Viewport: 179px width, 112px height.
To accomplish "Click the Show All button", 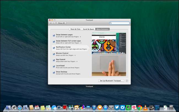I will [61, 23].
